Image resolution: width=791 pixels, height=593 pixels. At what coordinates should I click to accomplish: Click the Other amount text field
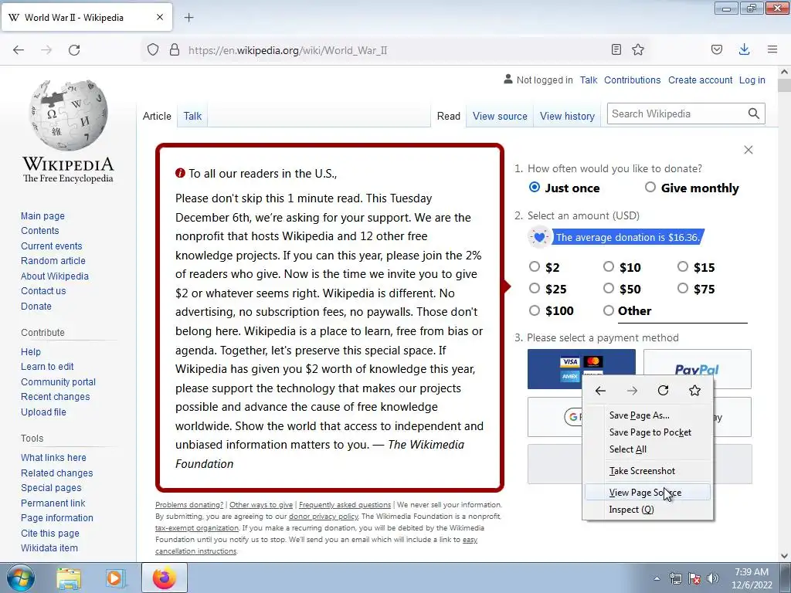(683, 312)
